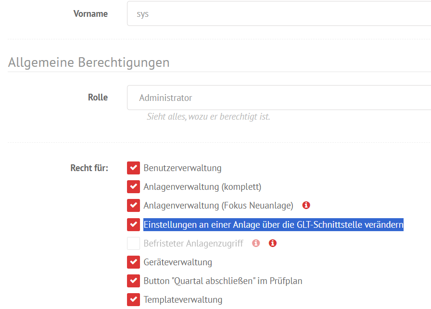Uncheck the Benutzerverwaltung permission checkbox
Screen dimensions: 431x309
point(133,168)
